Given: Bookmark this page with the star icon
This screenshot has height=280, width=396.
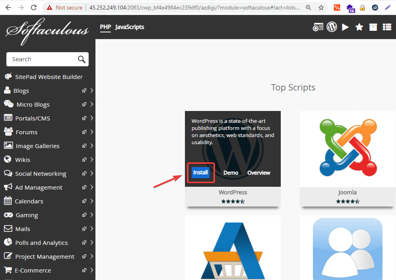Looking at the screenshot, I should tap(321, 8).
